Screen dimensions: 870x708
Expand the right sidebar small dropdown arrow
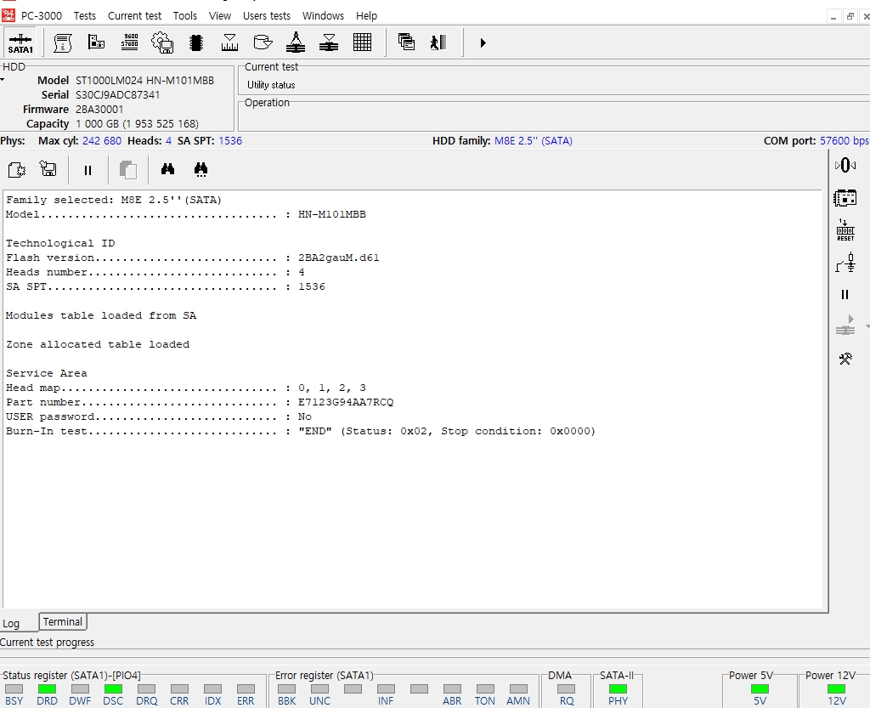[867, 326]
